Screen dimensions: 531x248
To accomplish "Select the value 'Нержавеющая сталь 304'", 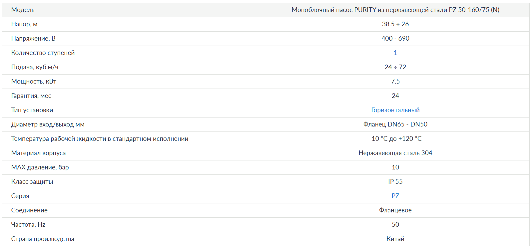I will (x=395, y=153).
